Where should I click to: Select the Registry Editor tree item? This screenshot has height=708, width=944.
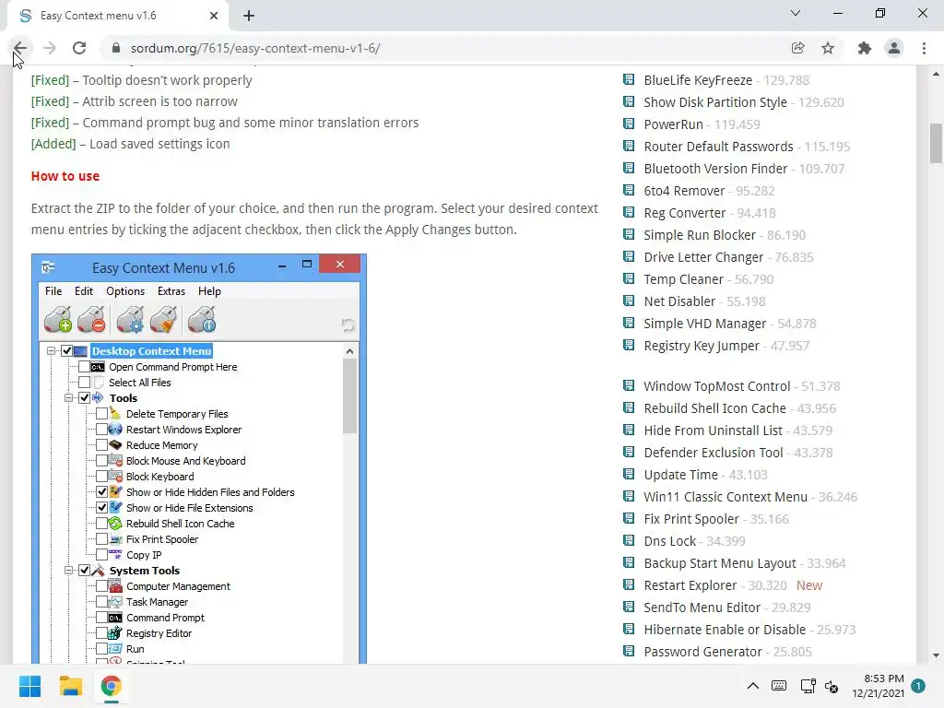pyautogui.click(x=159, y=633)
